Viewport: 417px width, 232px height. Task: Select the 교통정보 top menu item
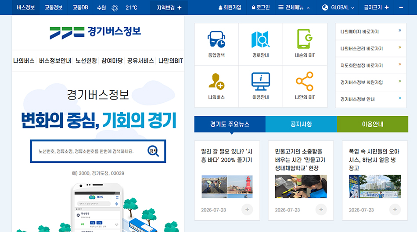(x=54, y=7)
